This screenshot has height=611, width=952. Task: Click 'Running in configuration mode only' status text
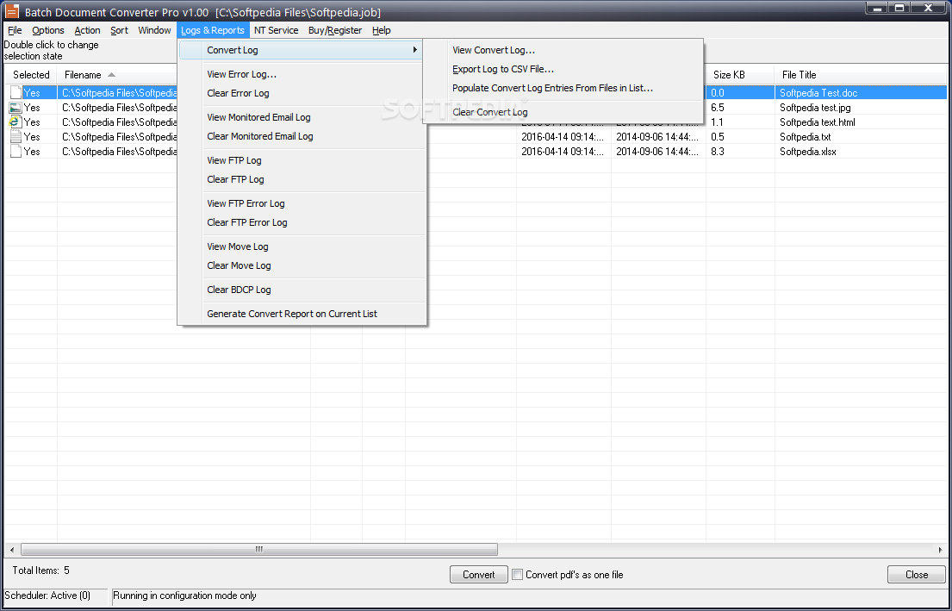[x=184, y=595]
